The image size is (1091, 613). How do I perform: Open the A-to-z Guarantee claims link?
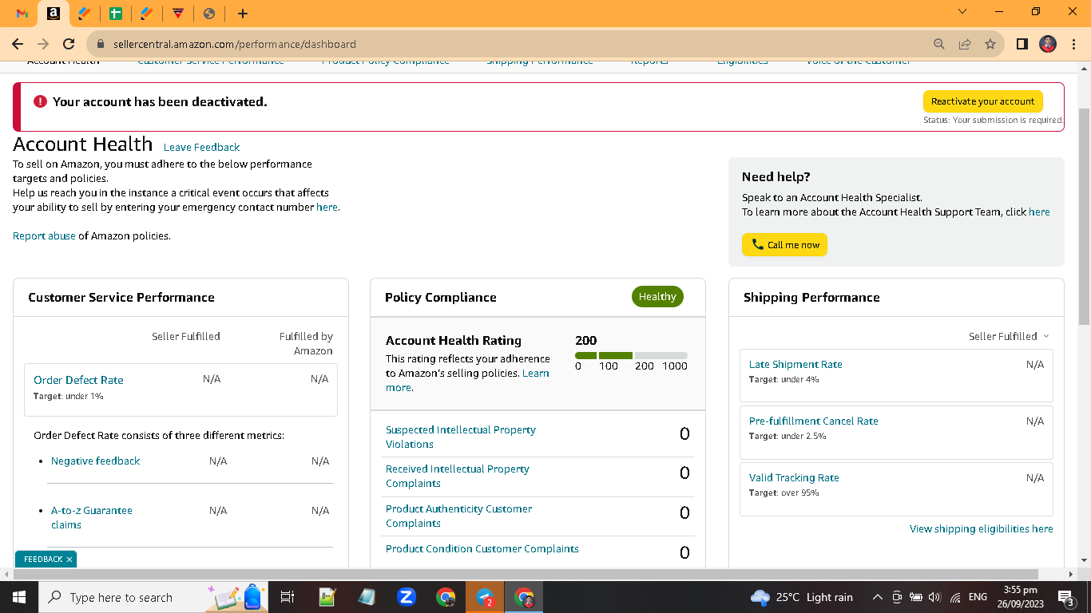[92, 517]
